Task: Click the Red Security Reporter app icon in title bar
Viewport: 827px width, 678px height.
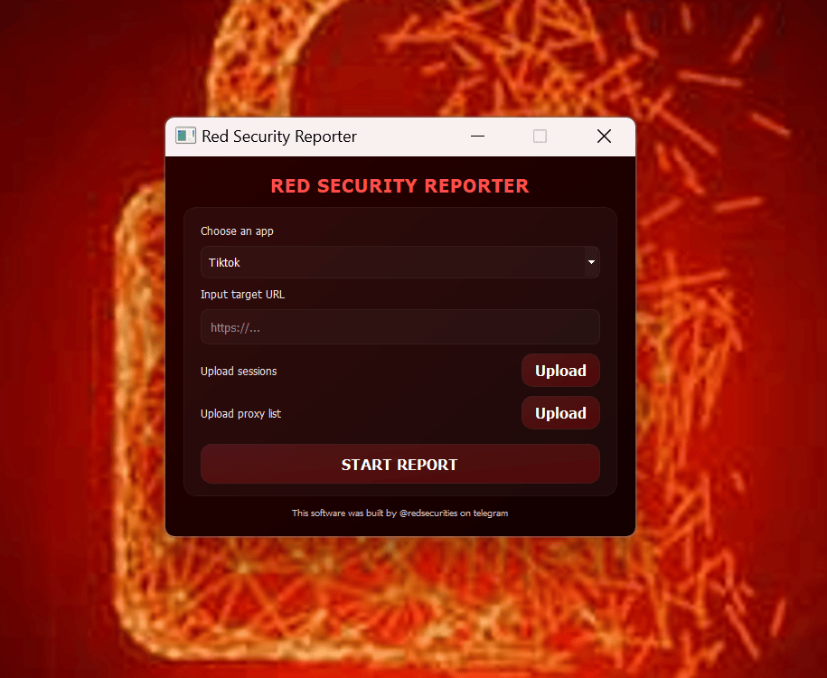Action: point(185,137)
